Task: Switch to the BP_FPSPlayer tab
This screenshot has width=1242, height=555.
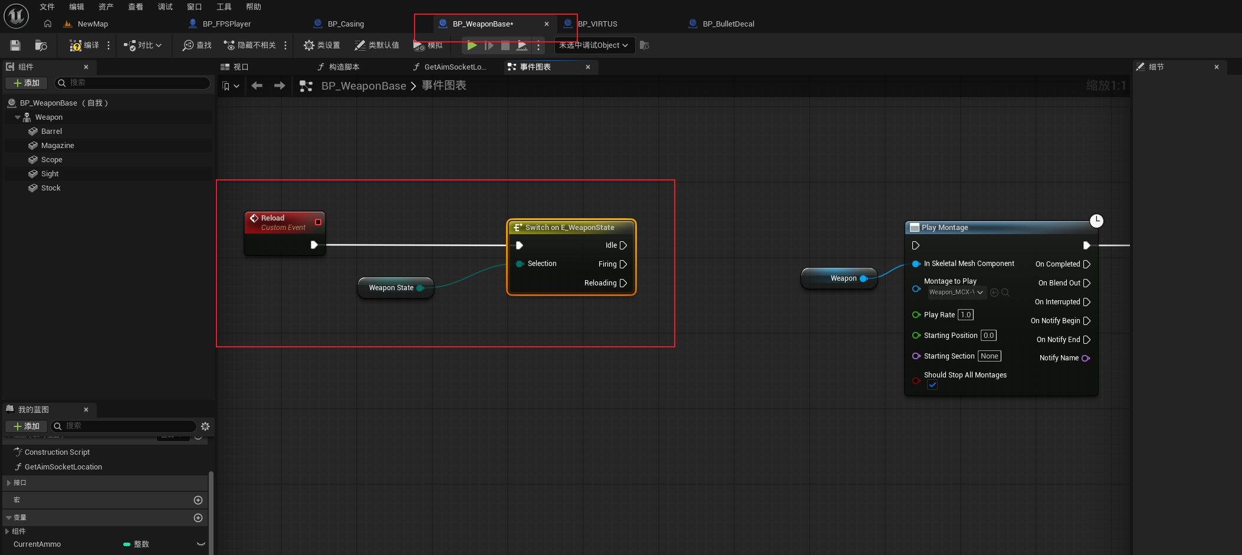Action: pyautogui.click(x=226, y=24)
